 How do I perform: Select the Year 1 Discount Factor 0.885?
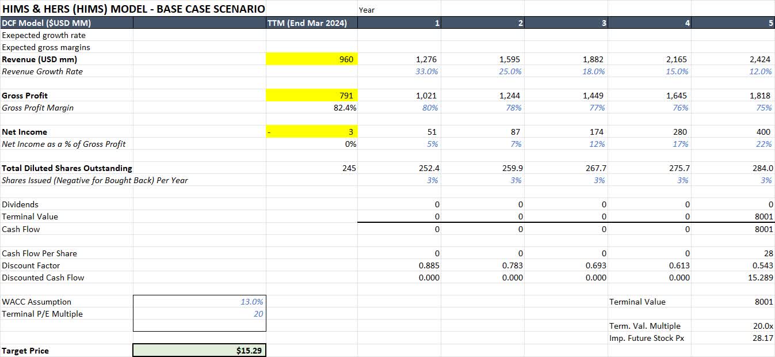[430, 265]
